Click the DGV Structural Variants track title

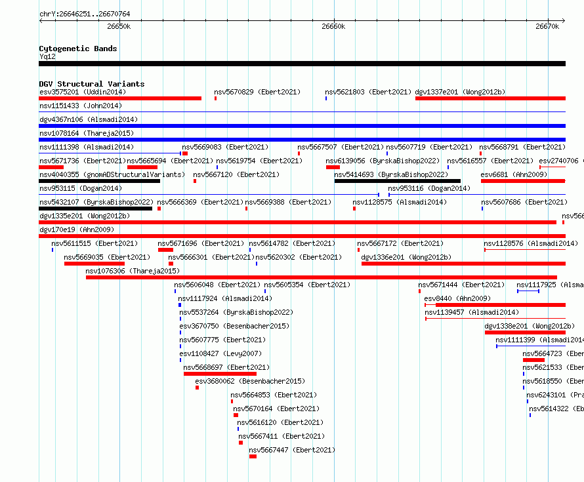pos(92,84)
